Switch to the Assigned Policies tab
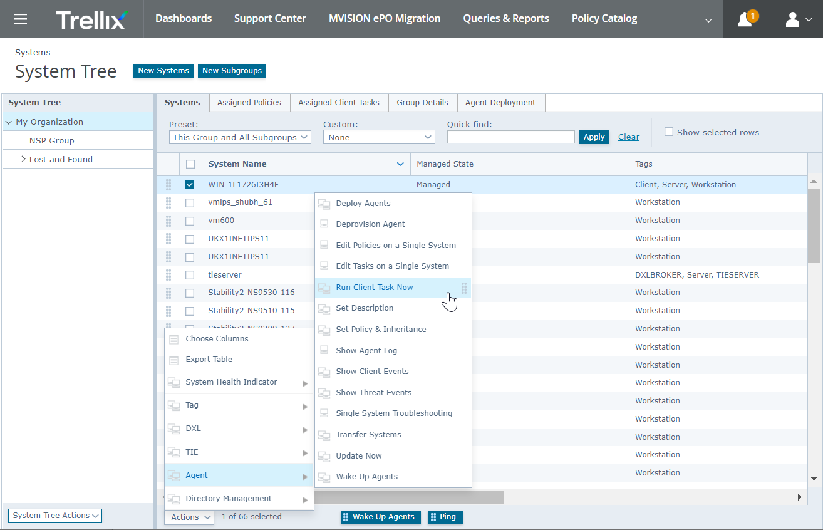This screenshot has height=530, width=823. coord(249,103)
